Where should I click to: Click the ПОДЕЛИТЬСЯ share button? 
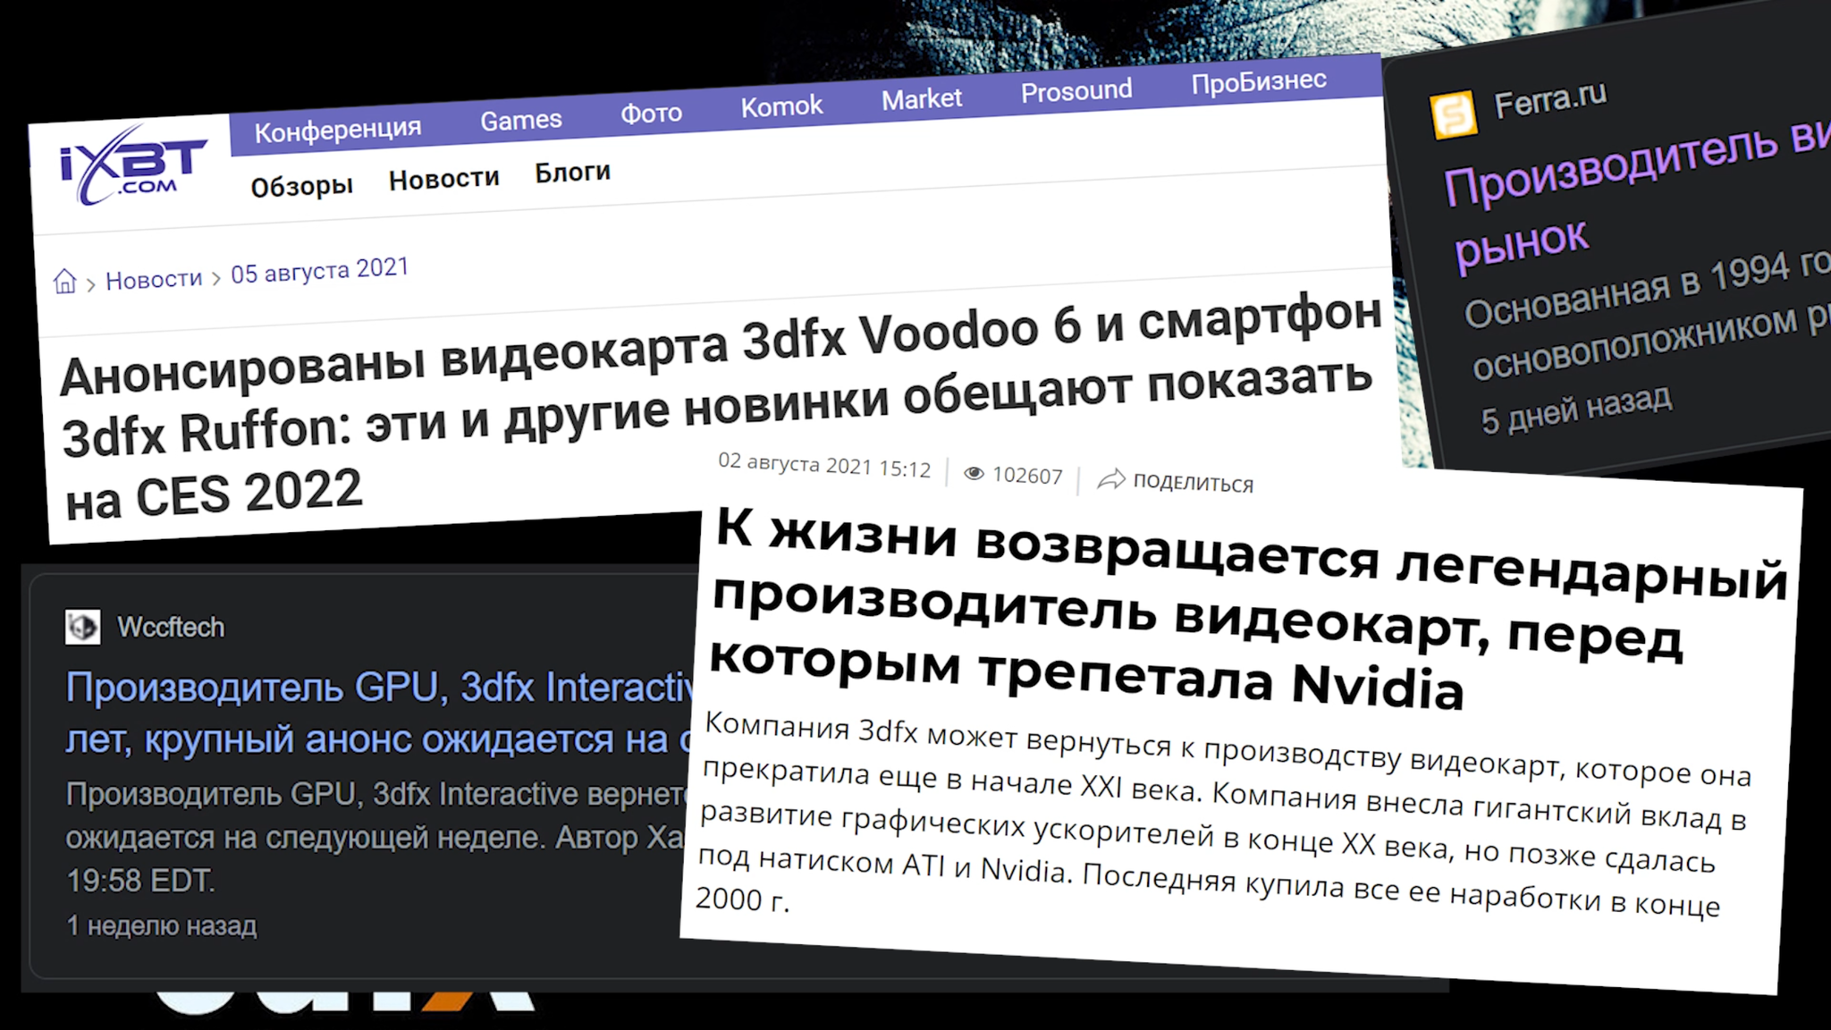pyautogui.click(x=1176, y=481)
